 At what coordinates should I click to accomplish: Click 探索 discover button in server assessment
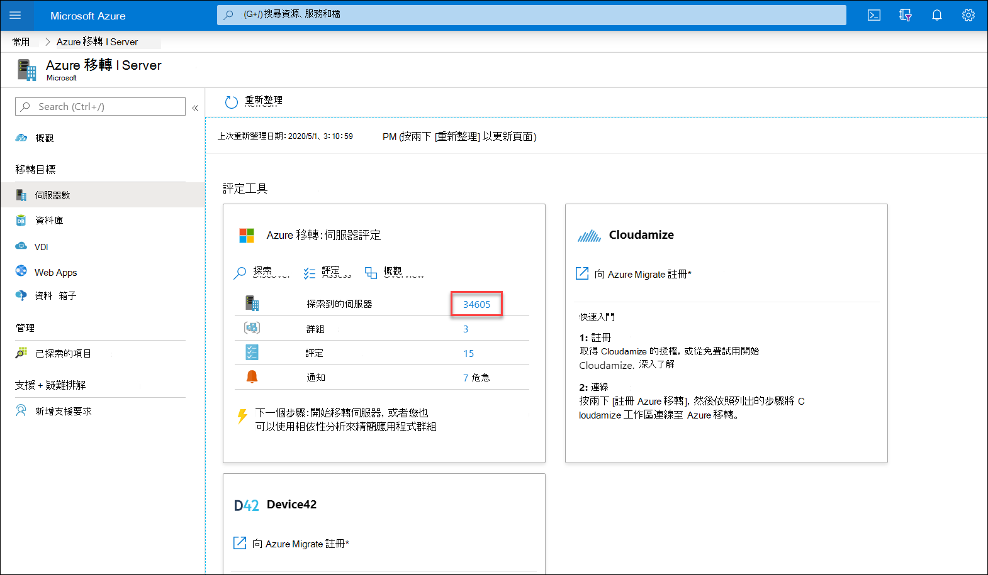[261, 272]
